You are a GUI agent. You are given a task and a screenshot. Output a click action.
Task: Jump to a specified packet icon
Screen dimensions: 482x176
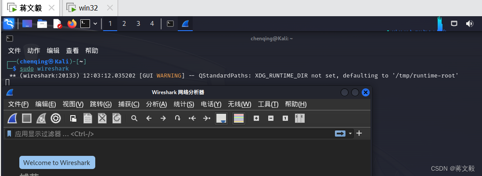click(178, 118)
